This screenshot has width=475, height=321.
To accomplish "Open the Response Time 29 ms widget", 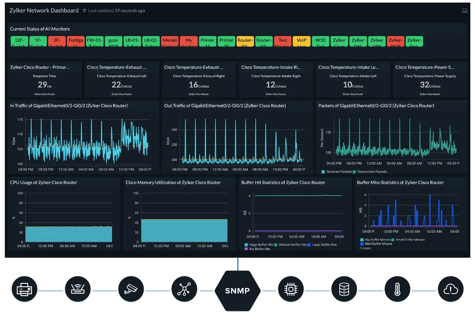I will (x=45, y=79).
